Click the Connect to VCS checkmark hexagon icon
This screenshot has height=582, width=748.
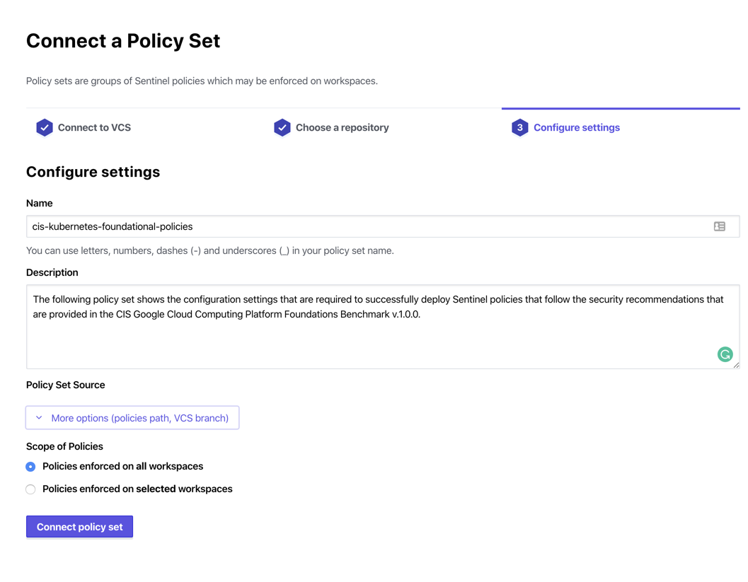[x=45, y=127]
